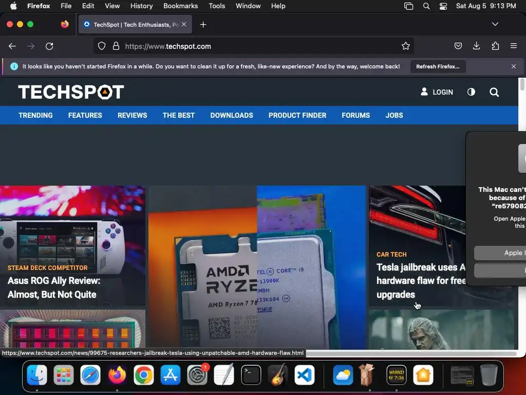Launch GarageBand from the Dock
This screenshot has height=395, width=526.
[277, 375]
